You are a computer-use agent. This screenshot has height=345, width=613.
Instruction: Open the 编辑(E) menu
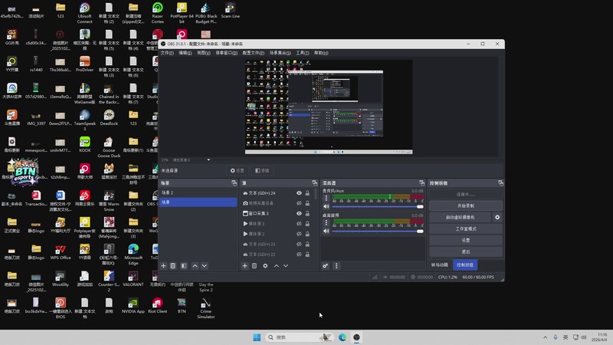point(185,53)
